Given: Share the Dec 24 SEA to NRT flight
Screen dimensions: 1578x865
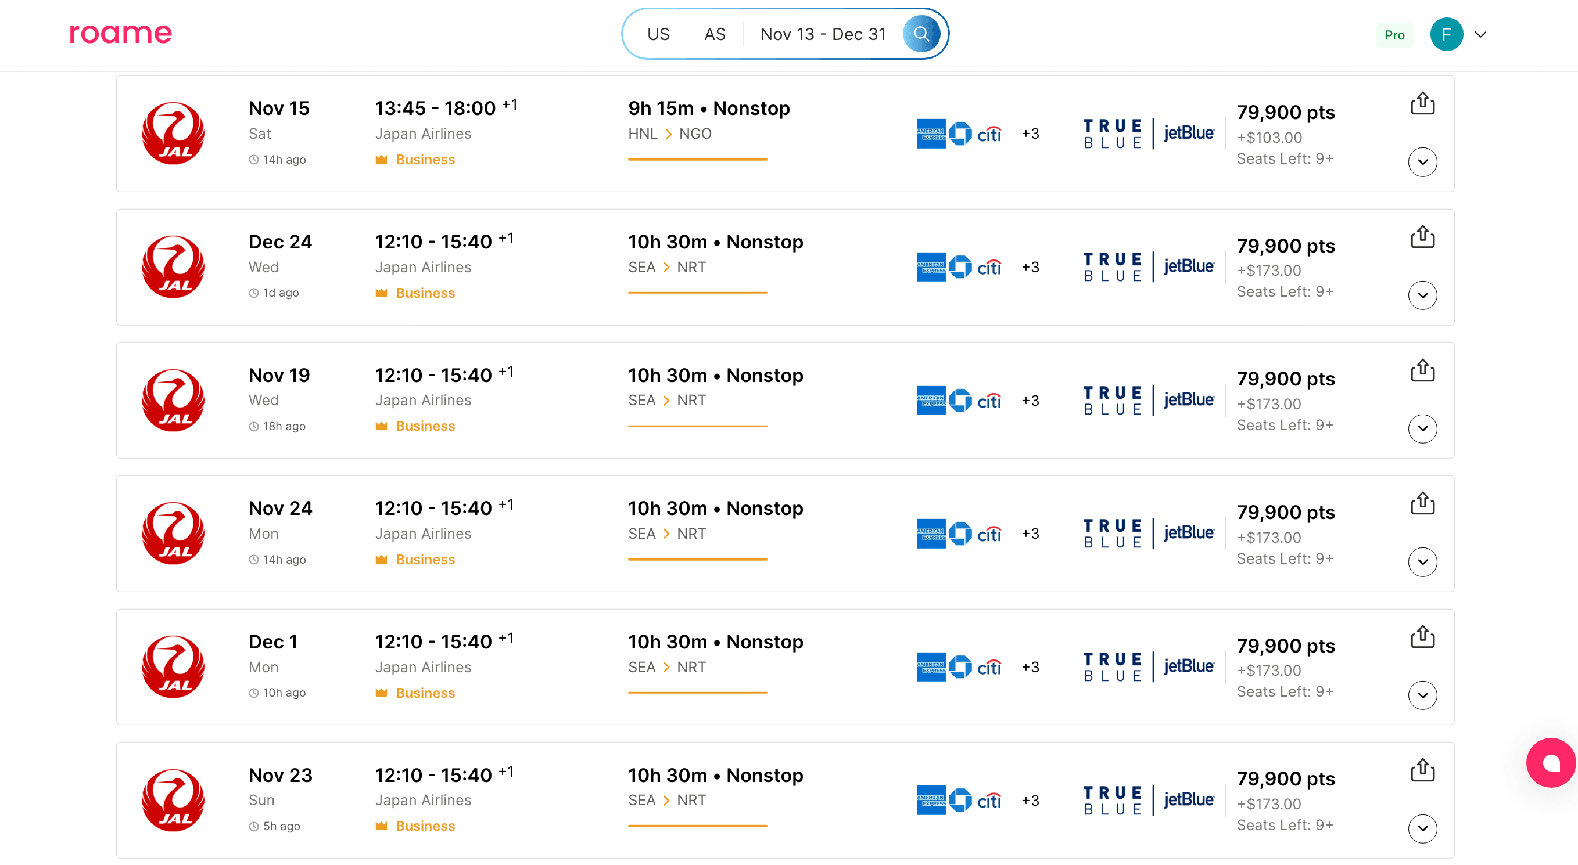Looking at the screenshot, I should (x=1422, y=237).
